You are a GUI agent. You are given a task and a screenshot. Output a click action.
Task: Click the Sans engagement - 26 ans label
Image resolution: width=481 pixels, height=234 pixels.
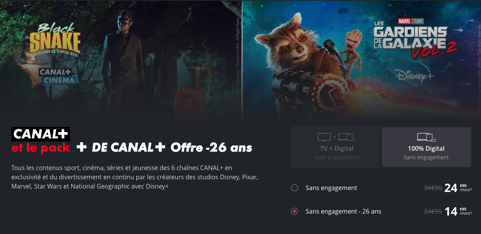tap(343, 211)
